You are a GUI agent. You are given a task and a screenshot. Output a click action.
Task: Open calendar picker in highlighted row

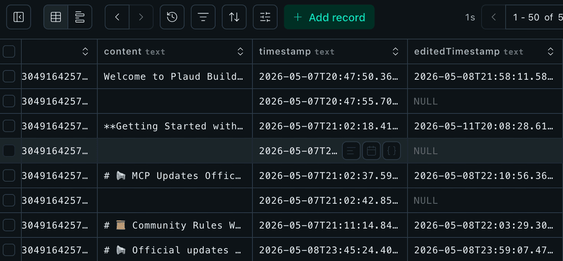[371, 151]
